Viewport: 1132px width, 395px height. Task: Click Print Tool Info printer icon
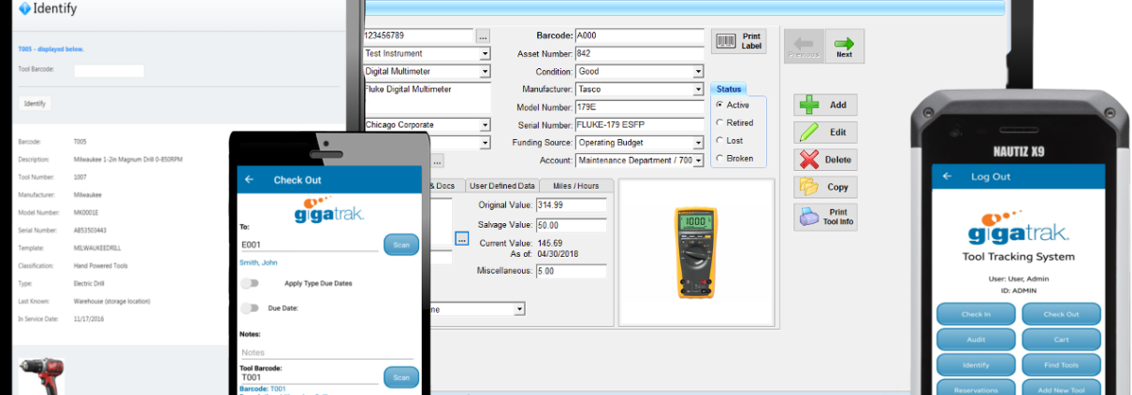click(825, 217)
